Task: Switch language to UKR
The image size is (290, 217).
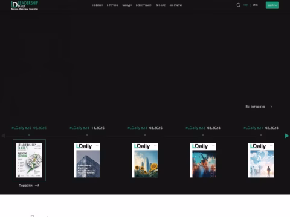Action: [x=246, y=5]
